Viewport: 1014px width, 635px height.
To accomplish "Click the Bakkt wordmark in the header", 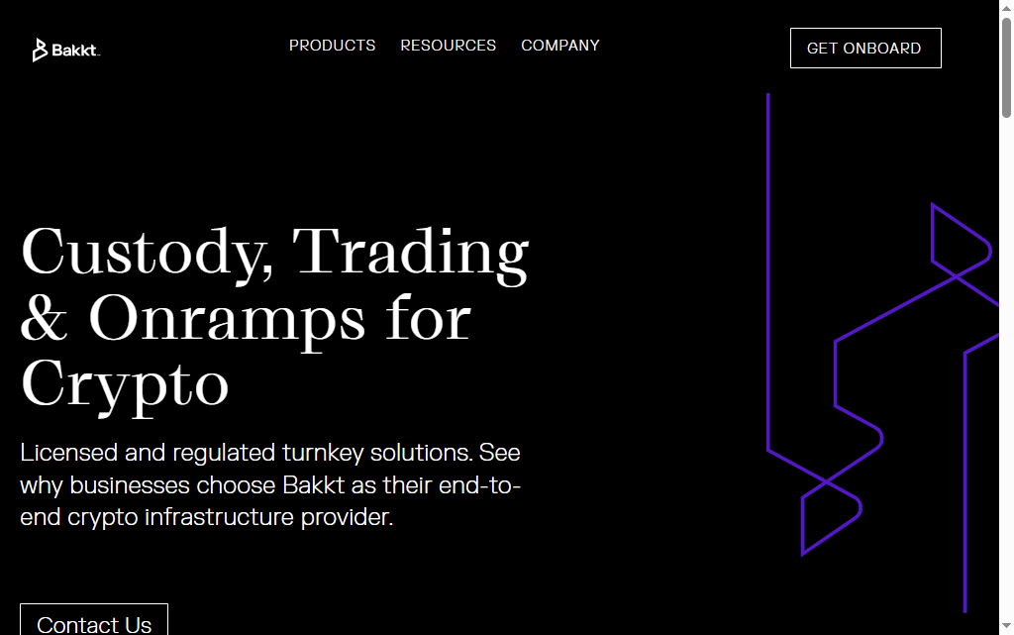I will 77,50.
